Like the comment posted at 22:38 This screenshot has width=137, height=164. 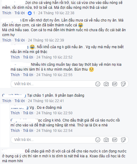[x=7, y=13]
